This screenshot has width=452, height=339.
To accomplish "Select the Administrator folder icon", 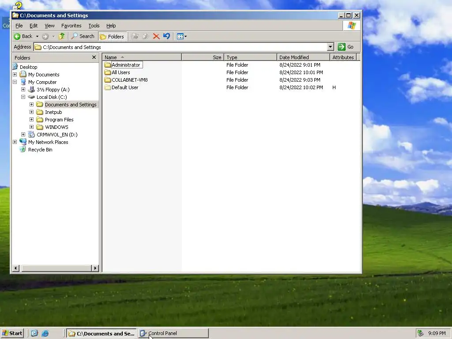I will 108,65.
